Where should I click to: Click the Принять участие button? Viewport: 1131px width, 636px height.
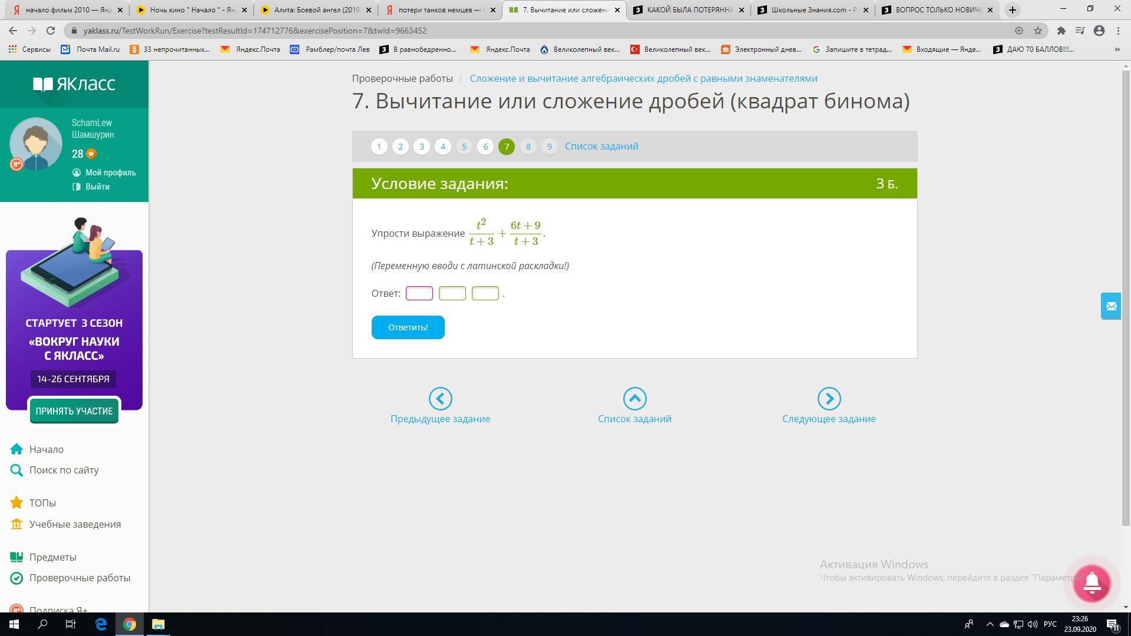74,411
